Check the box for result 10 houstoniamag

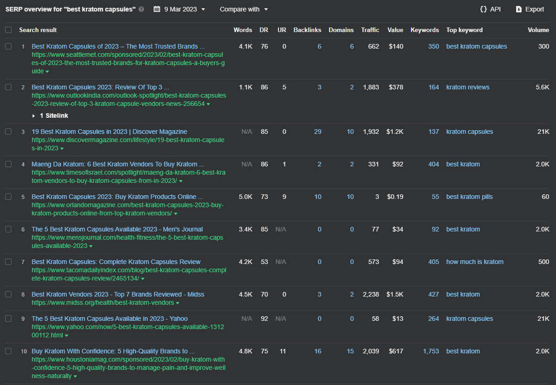8,351
